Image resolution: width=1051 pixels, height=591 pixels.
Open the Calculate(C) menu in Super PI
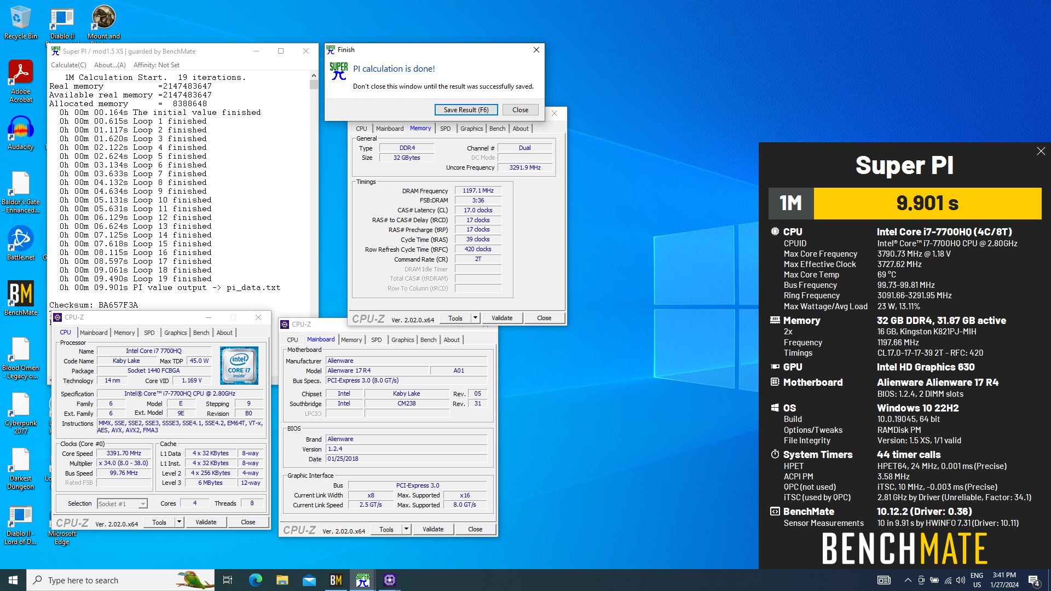pyautogui.click(x=68, y=65)
